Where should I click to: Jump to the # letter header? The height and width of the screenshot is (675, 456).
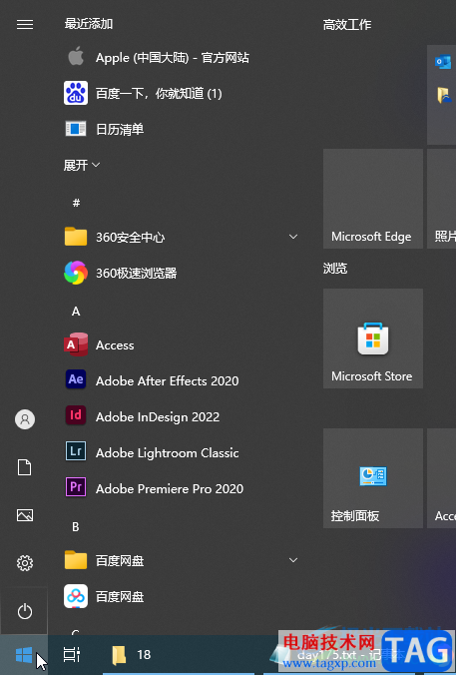[x=76, y=203]
